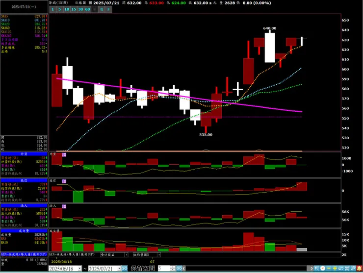Image resolution: width=363 pixels, height=273 pixels.
Task: Click the clock icon in bottom toolbar
Action: (x=323, y=269)
